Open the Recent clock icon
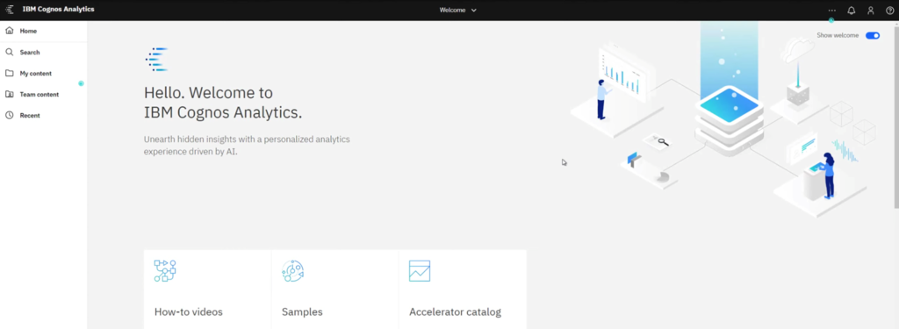Image resolution: width=899 pixels, height=329 pixels. click(x=9, y=115)
